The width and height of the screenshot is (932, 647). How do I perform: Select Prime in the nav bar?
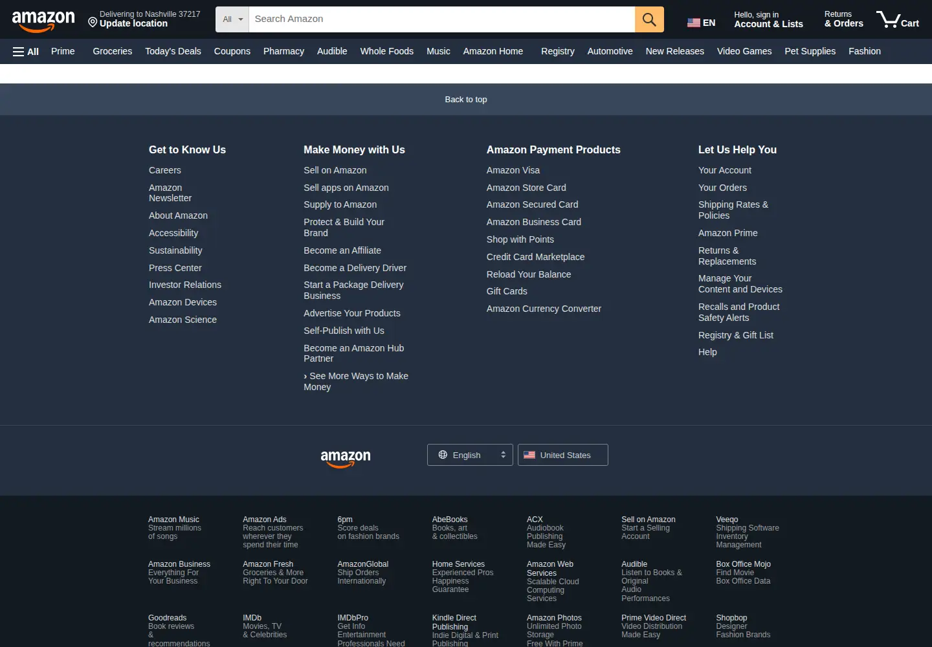(63, 51)
